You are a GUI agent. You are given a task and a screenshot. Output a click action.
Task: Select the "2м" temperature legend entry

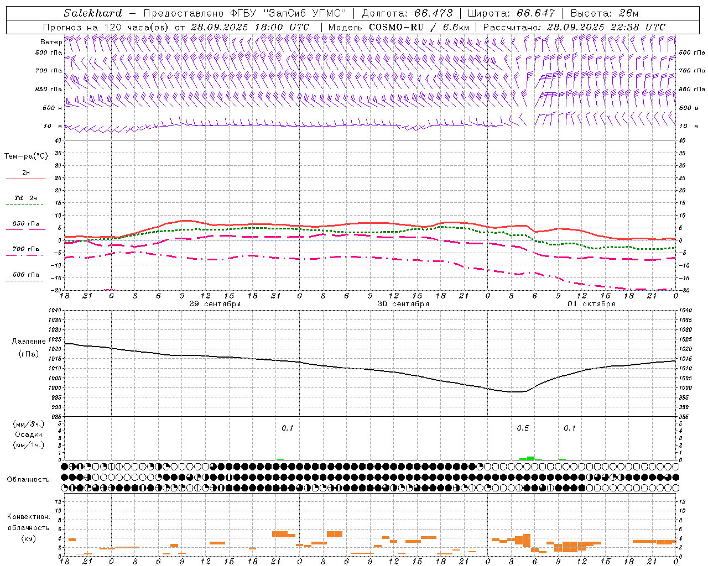point(26,172)
